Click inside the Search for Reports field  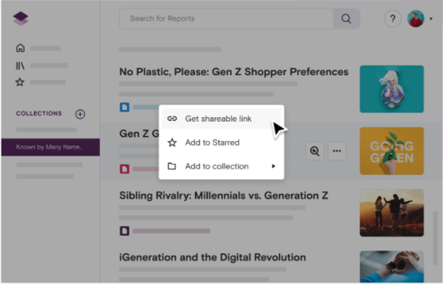(x=227, y=19)
